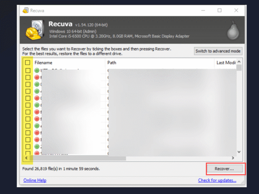The height and width of the screenshot is (194, 259).
Task: Click the 'Found 26,819 file(s)' status text
Action: [x=61, y=169]
